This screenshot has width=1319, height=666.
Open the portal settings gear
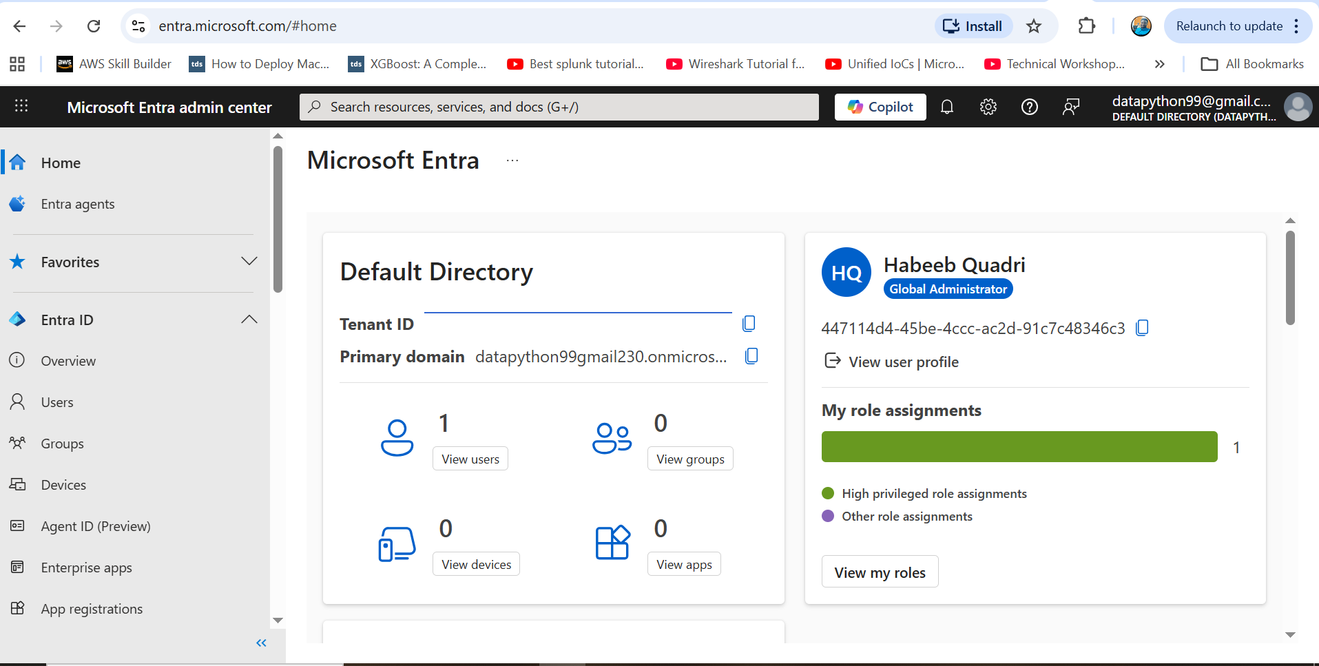988,107
